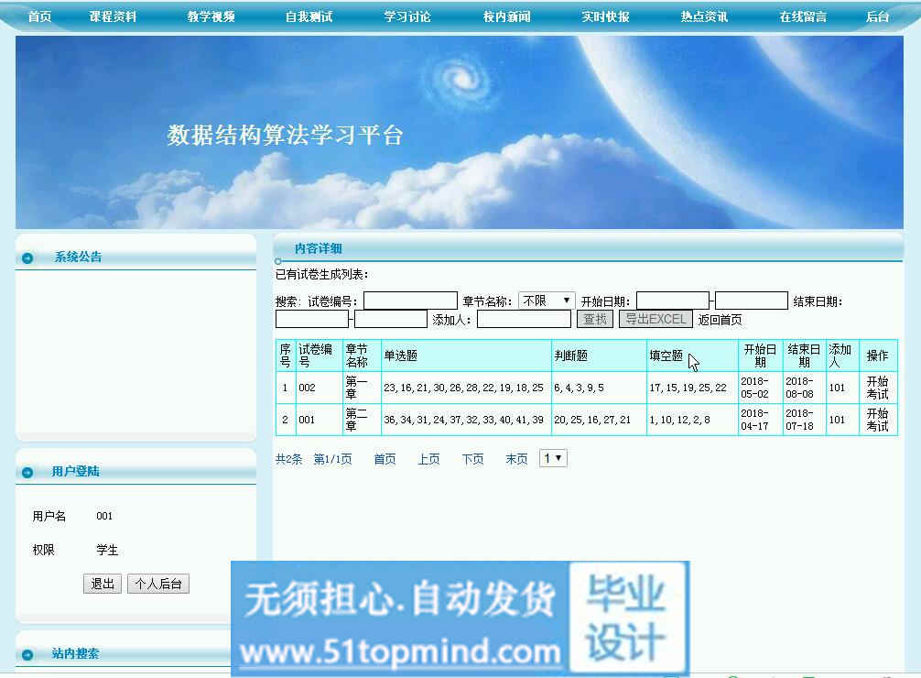Open the 自我测试 menu item
Image resolution: width=921 pixels, height=678 pixels.
[309, 16]
